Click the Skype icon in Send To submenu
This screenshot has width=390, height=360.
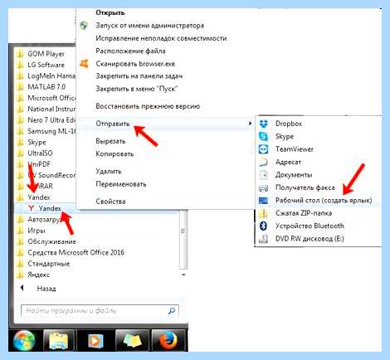[x=263, y=136]
